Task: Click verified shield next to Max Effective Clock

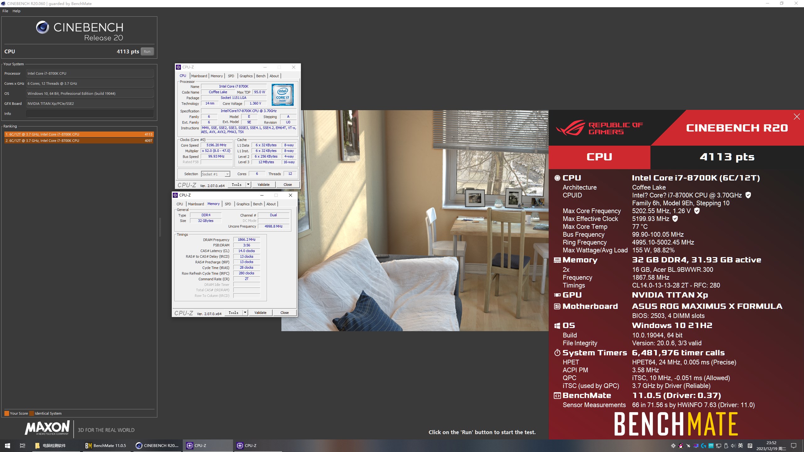Action: (x=675, y=219)
